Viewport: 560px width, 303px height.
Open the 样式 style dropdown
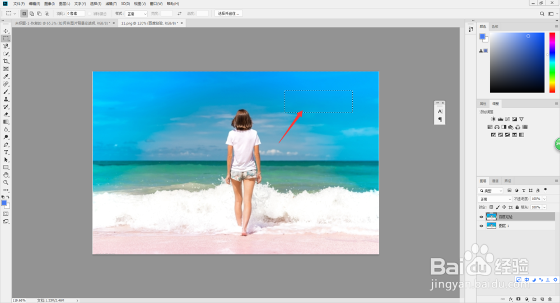click(x=137, y=13)
